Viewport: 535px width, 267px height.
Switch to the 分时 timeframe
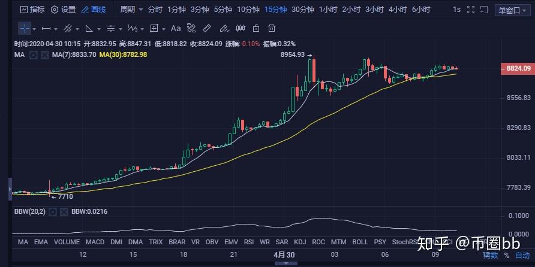tap(155, 10)
